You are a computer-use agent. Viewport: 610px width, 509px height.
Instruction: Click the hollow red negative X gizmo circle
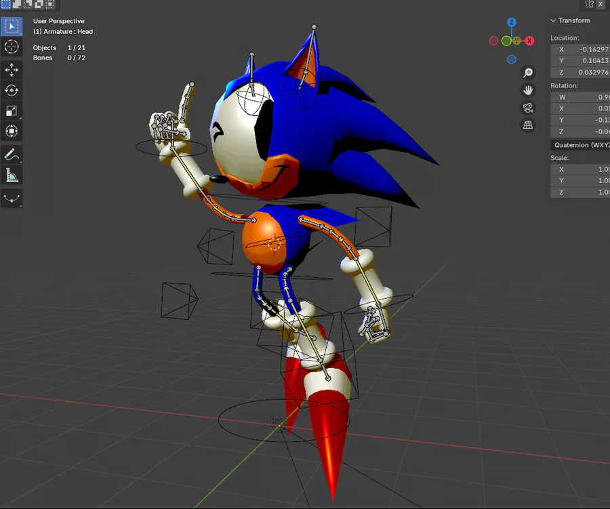493,41
